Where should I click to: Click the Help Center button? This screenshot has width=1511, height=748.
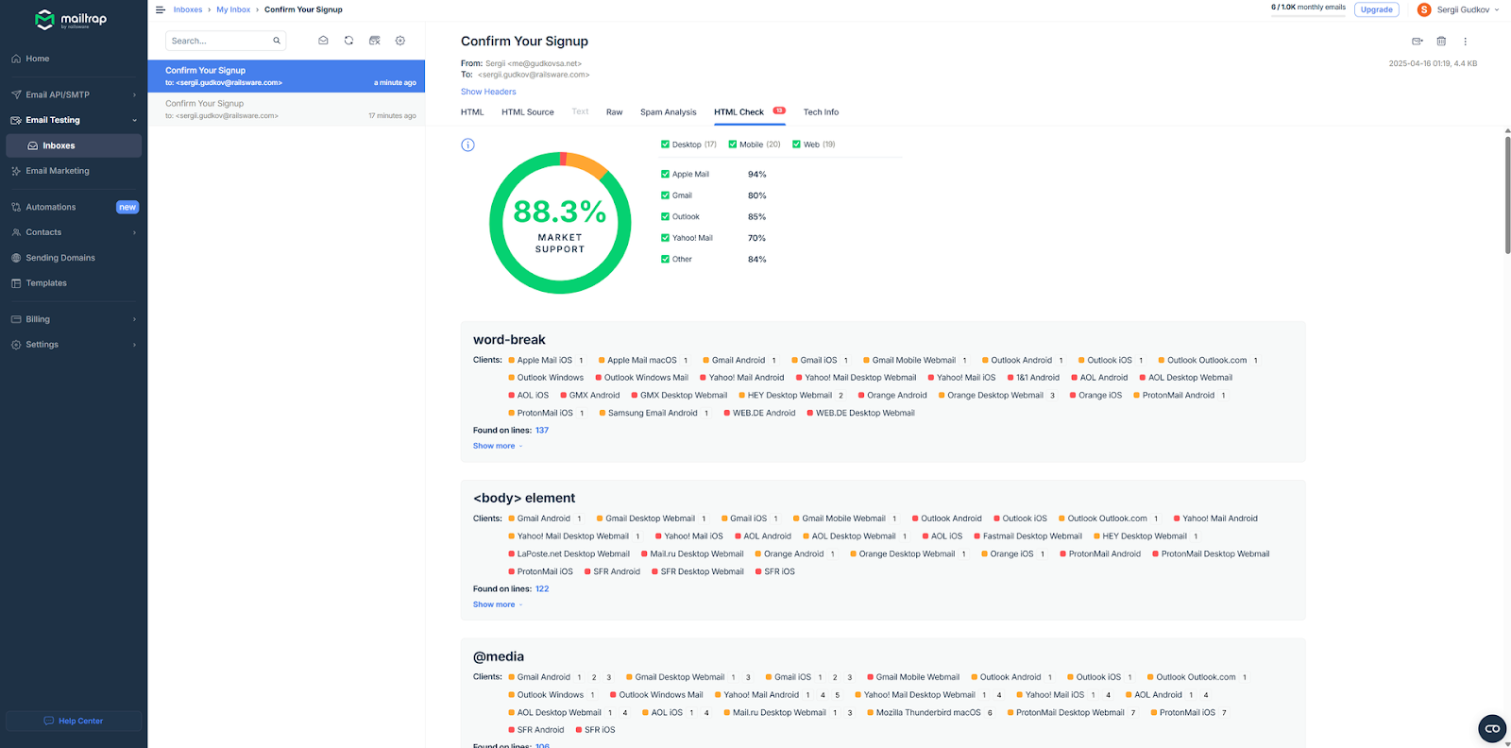point(74,721)
